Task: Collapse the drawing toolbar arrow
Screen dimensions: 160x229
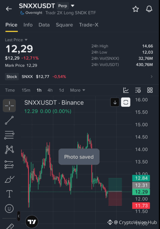Action: 19,216
